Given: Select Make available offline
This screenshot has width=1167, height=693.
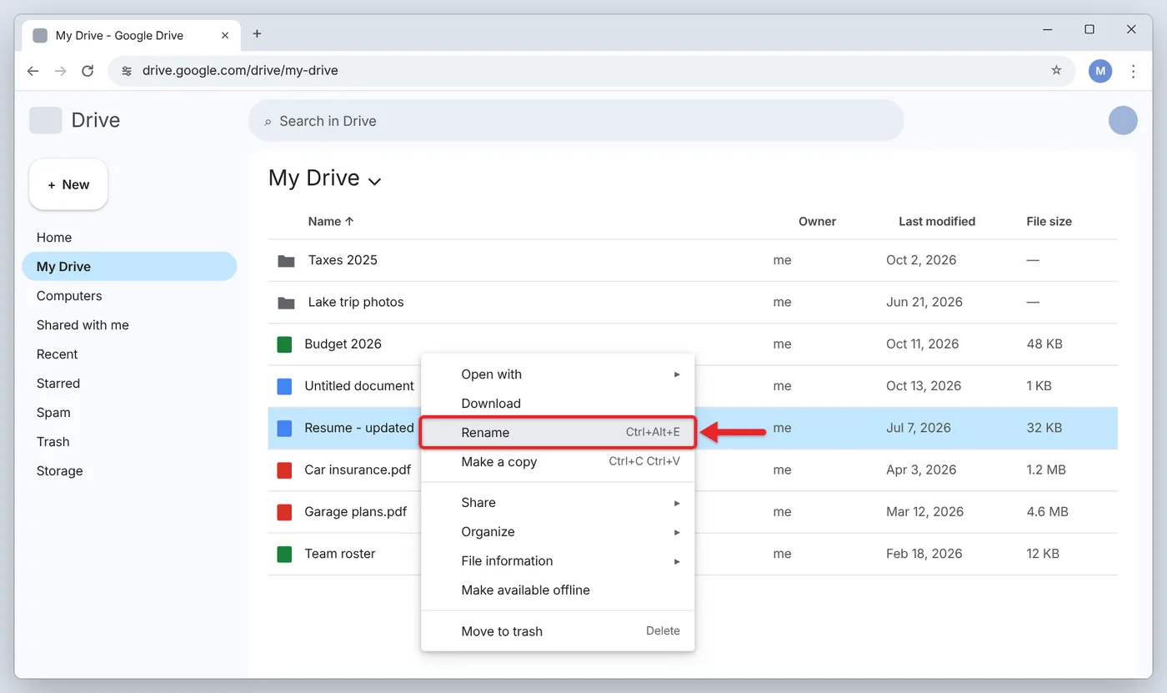Looking at the screenshot, I should [x=558, y=590].
